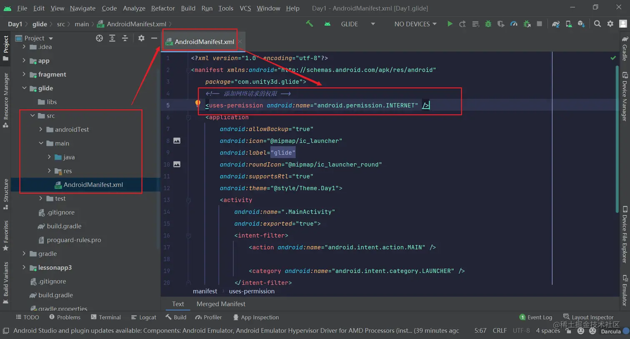
Task: Toggle the Structure side panel
Action: coord(5,194)
